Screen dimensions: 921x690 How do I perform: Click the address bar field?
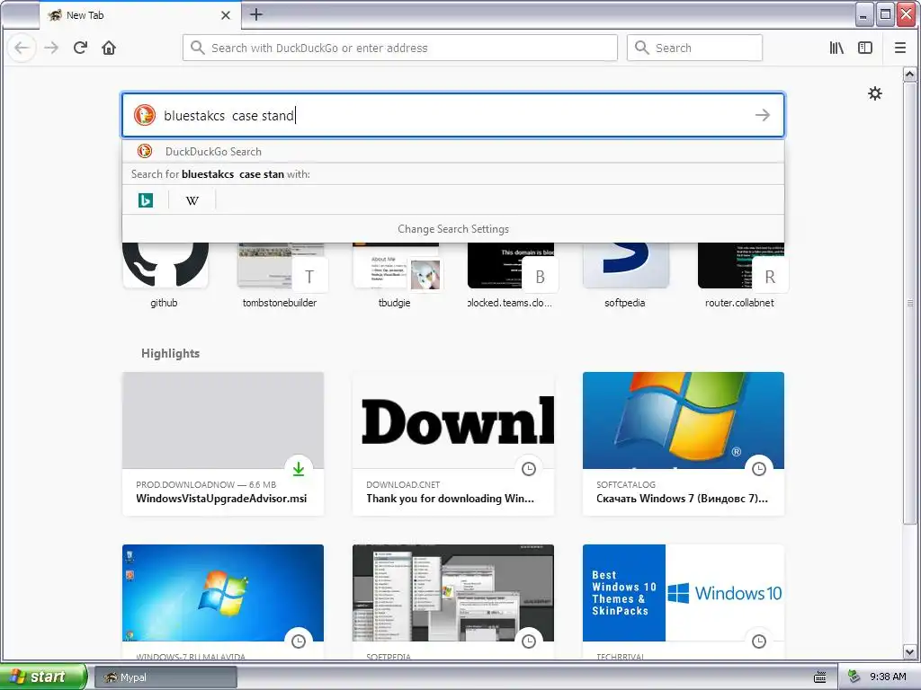[400, 48]
